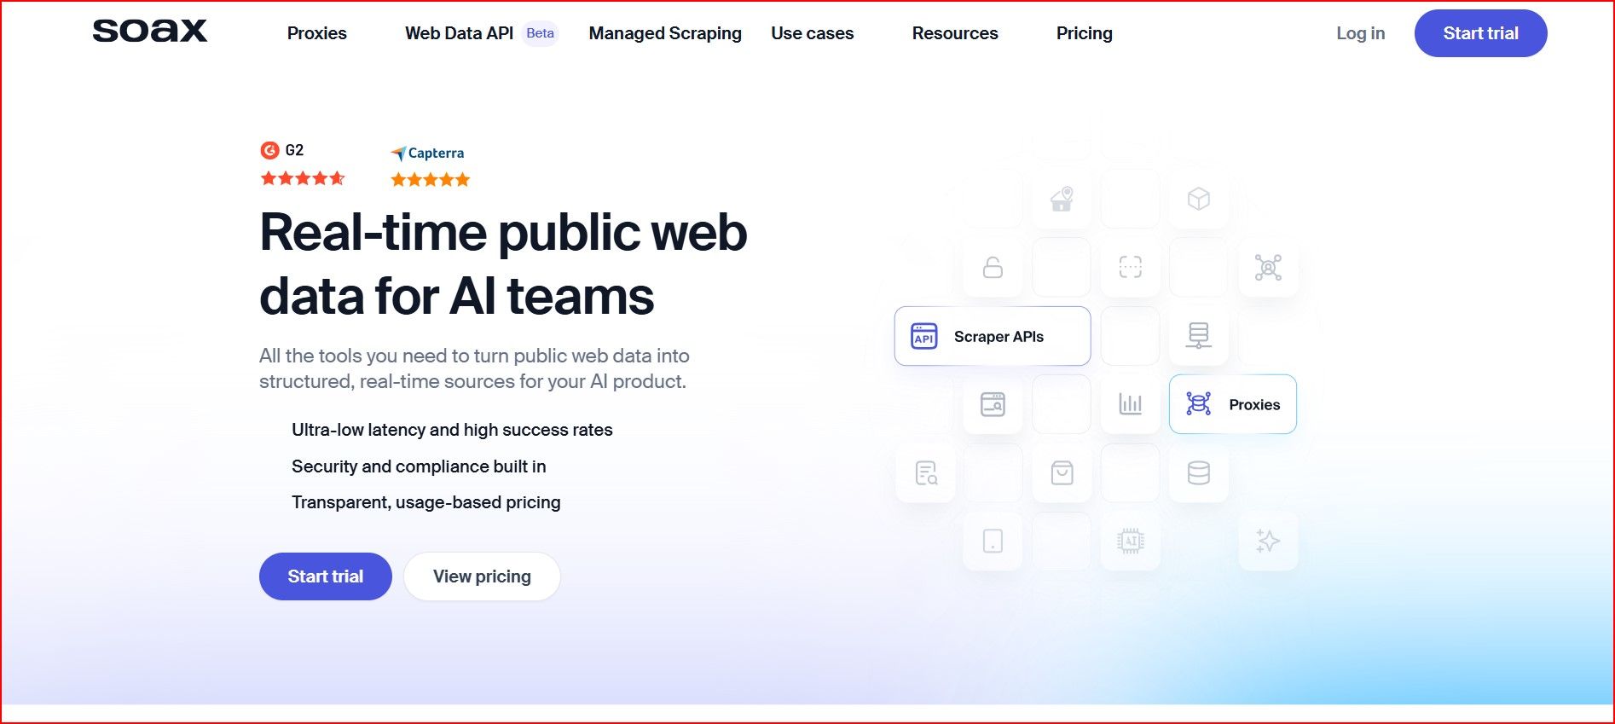Click the server stack icon tile

[x=1198, y=335]
